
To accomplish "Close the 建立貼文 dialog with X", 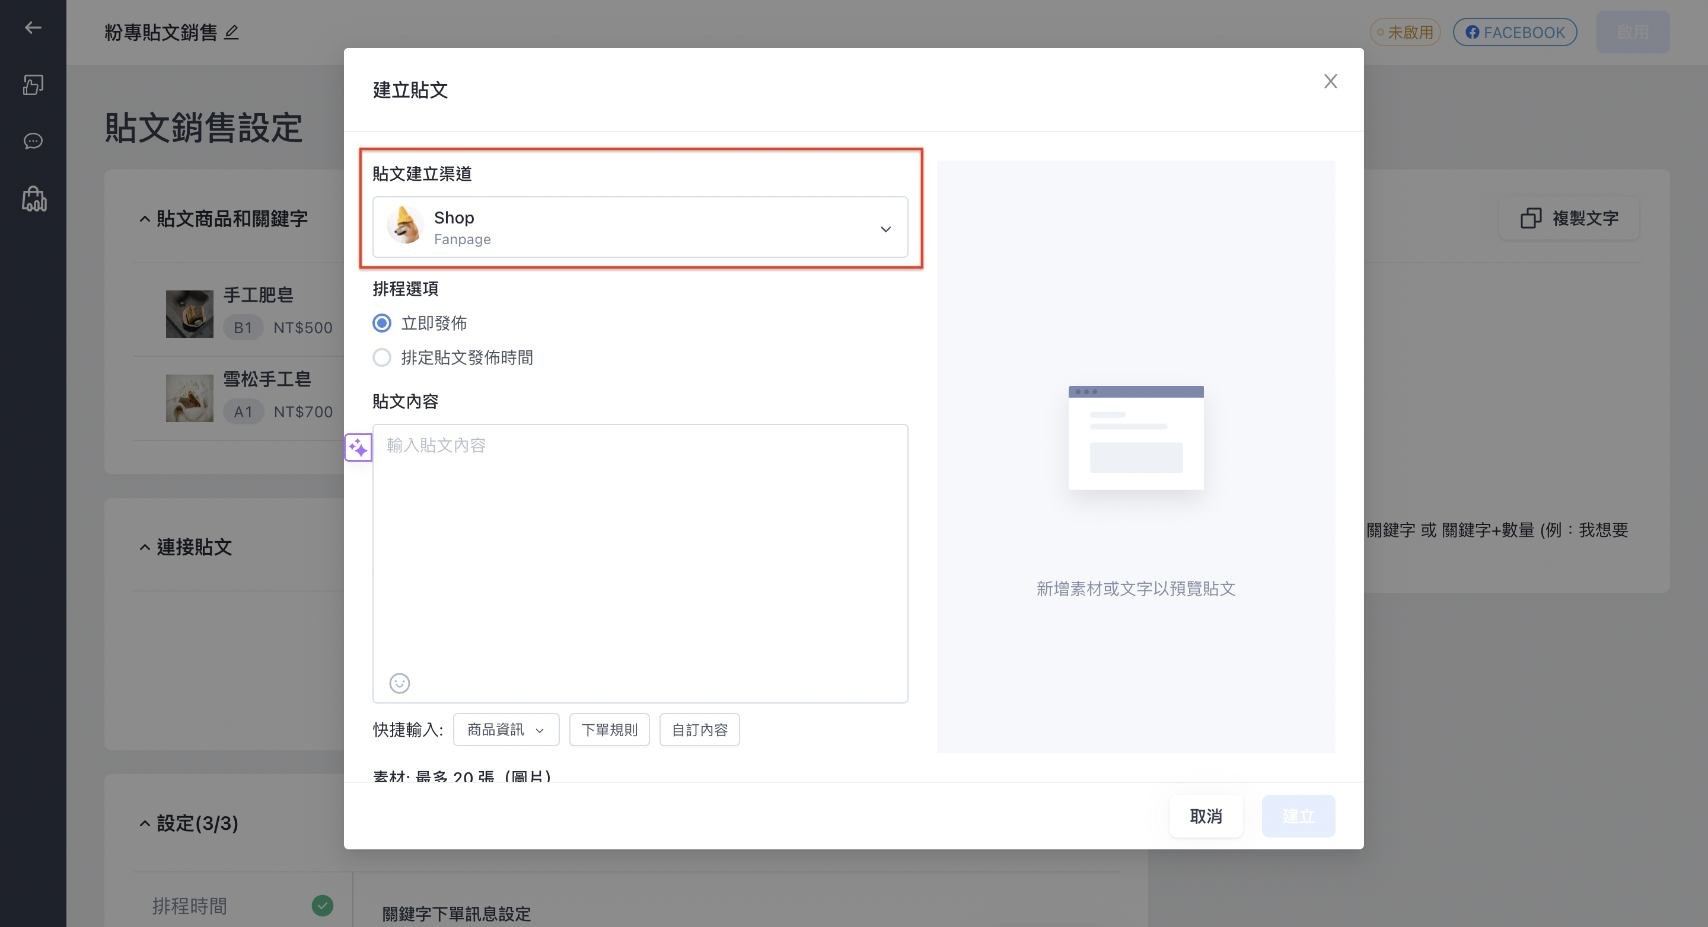I will 1330,82.
